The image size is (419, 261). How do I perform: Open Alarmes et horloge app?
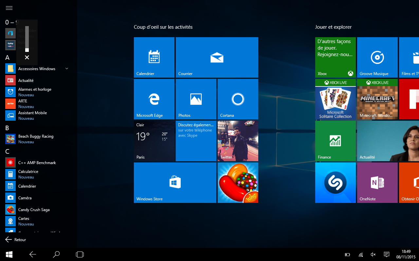(37, 92)
